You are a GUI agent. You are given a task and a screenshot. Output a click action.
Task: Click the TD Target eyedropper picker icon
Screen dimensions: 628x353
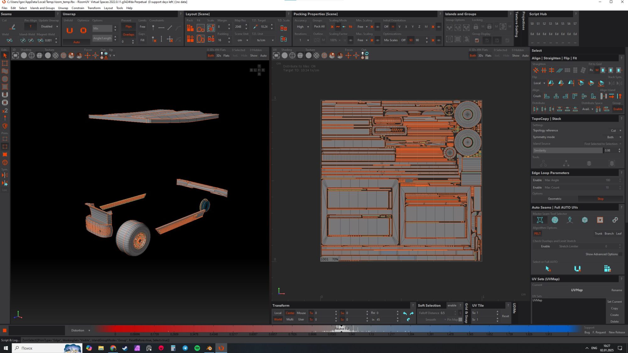[x=255, y=27]
